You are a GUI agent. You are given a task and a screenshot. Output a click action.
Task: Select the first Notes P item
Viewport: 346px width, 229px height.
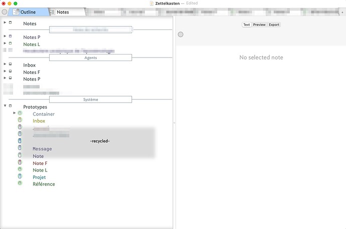click(32, 37)
